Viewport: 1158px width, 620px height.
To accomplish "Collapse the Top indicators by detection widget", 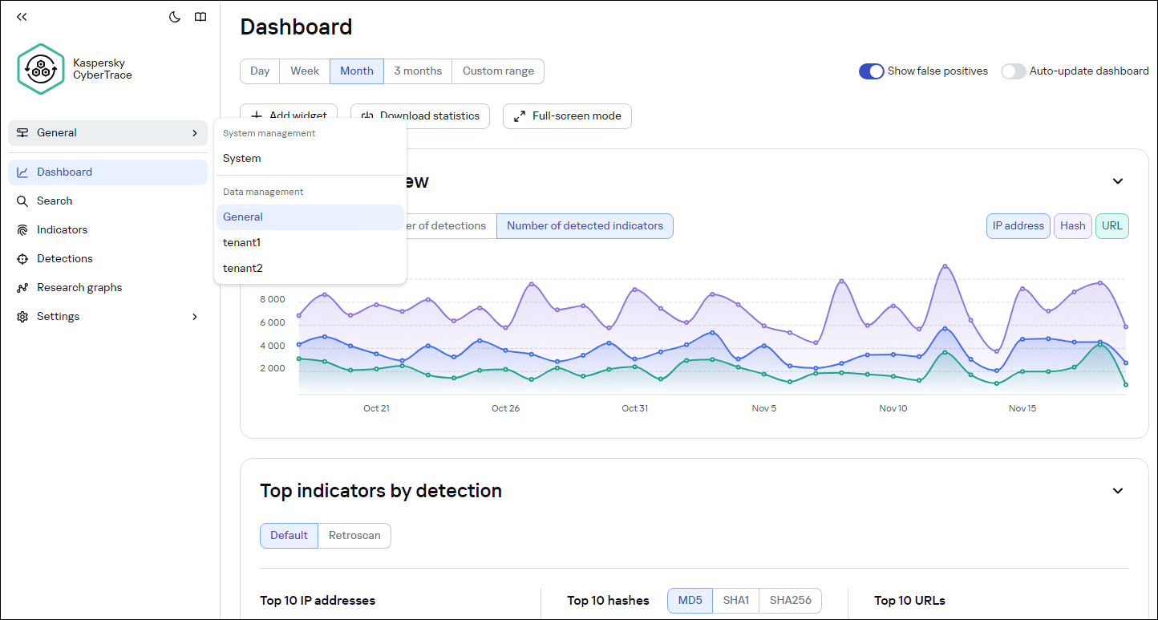I will [1117, 490].
